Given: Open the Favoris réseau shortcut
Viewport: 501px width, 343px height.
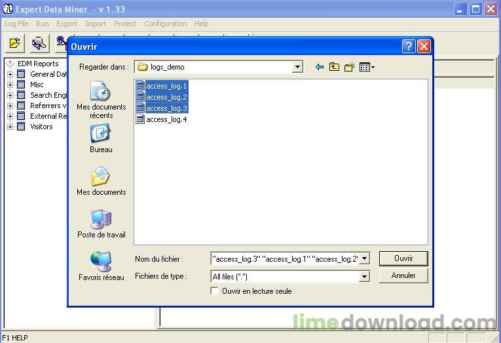Looking at the screenshot, I should point(101,266).
